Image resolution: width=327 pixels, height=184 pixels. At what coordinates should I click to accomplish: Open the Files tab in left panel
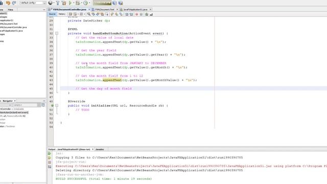[x=10, y=10]
